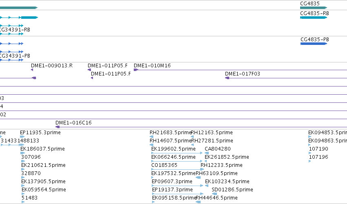
Task: Select the CG4835-PB protein bar
Action: coord(314,44)
